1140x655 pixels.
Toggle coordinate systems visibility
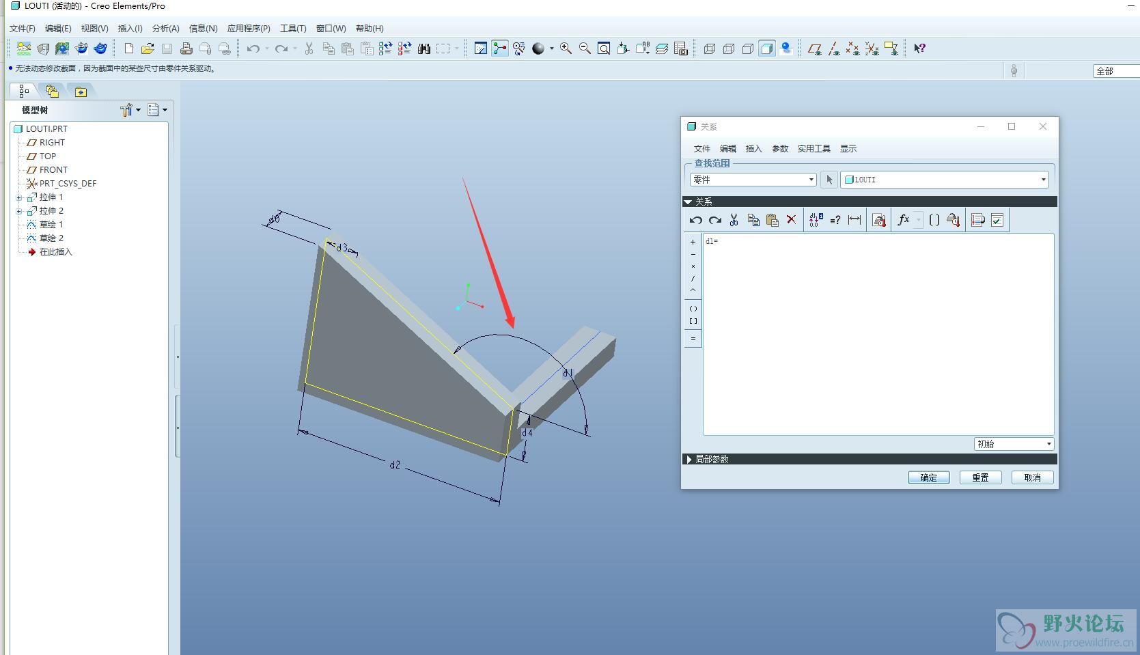point(872,48)
